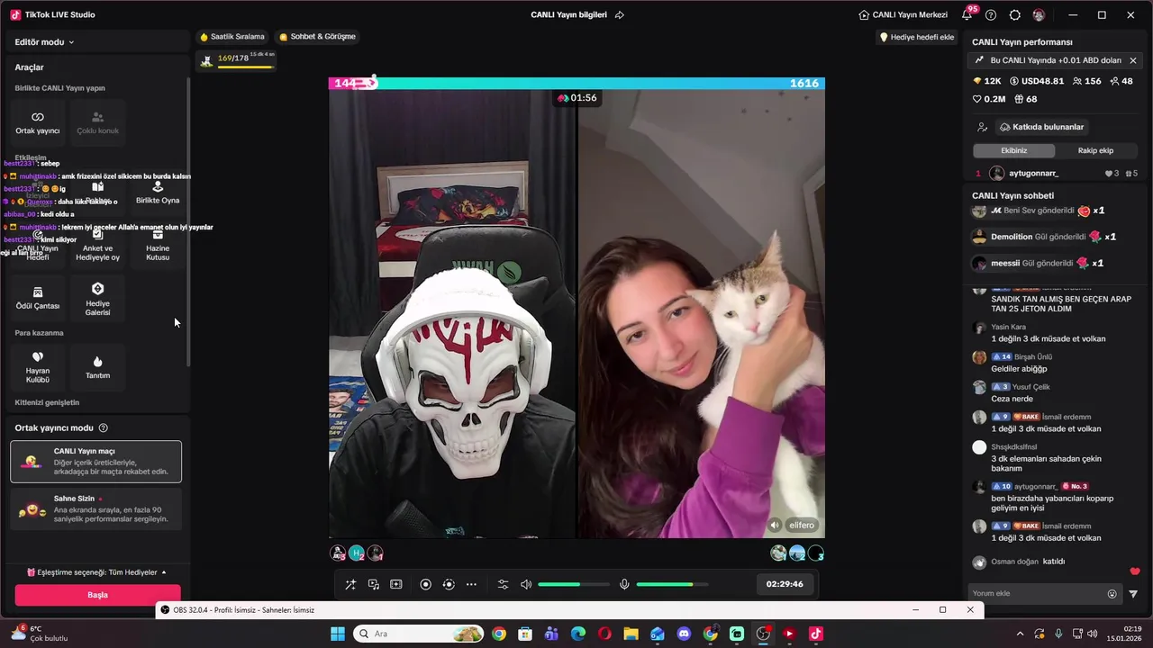Open the Hazine Kutusu tool
The width and height of the screenshot is (1153, 648).
(x=158, y=245)
